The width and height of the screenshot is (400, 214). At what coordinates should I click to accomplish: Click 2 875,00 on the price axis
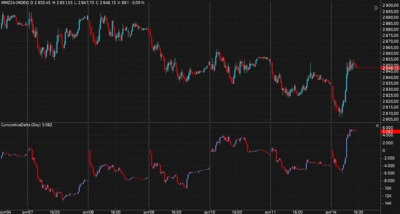tap(390, 35)
